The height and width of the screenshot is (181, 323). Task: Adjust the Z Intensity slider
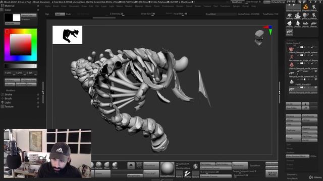pos(117,14)
